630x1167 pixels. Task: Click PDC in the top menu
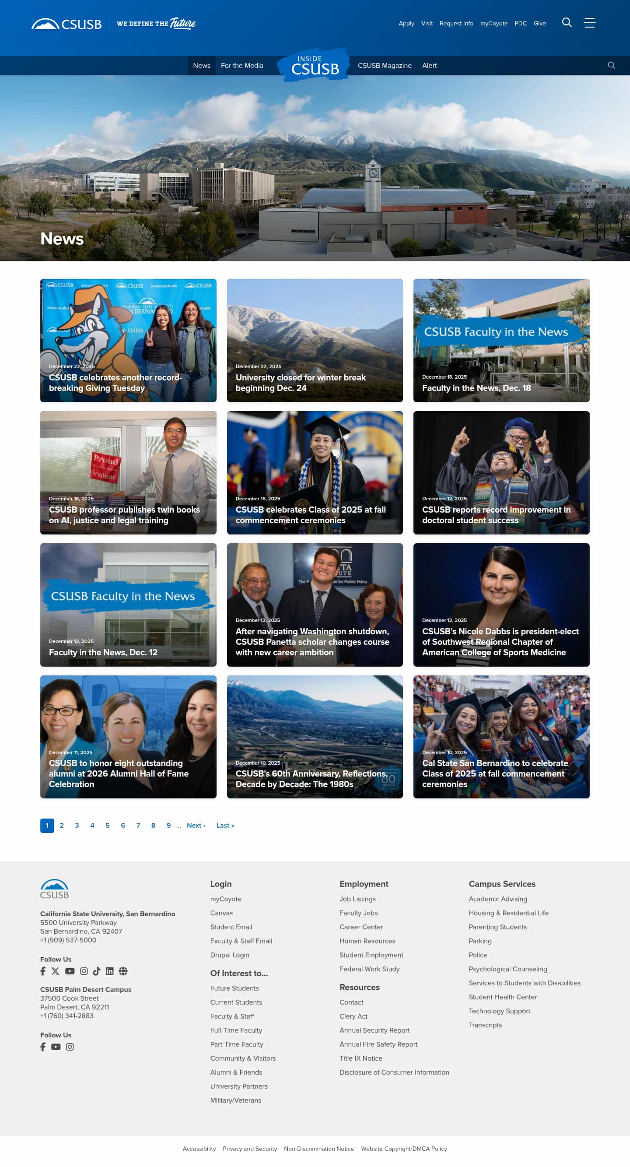pyautogui.click(x=520, y=23)
